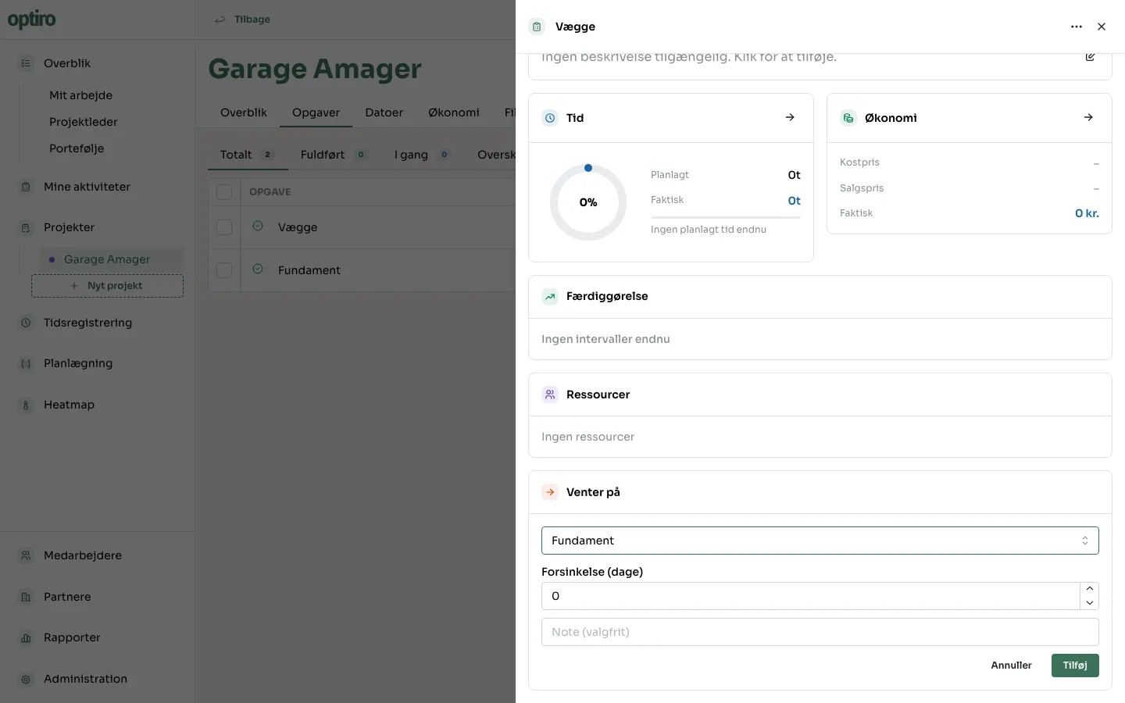Open Tid details with arrow icon
Viewport: 1125px width, 703px height.
pyautogui.click(x=790, y=117)
